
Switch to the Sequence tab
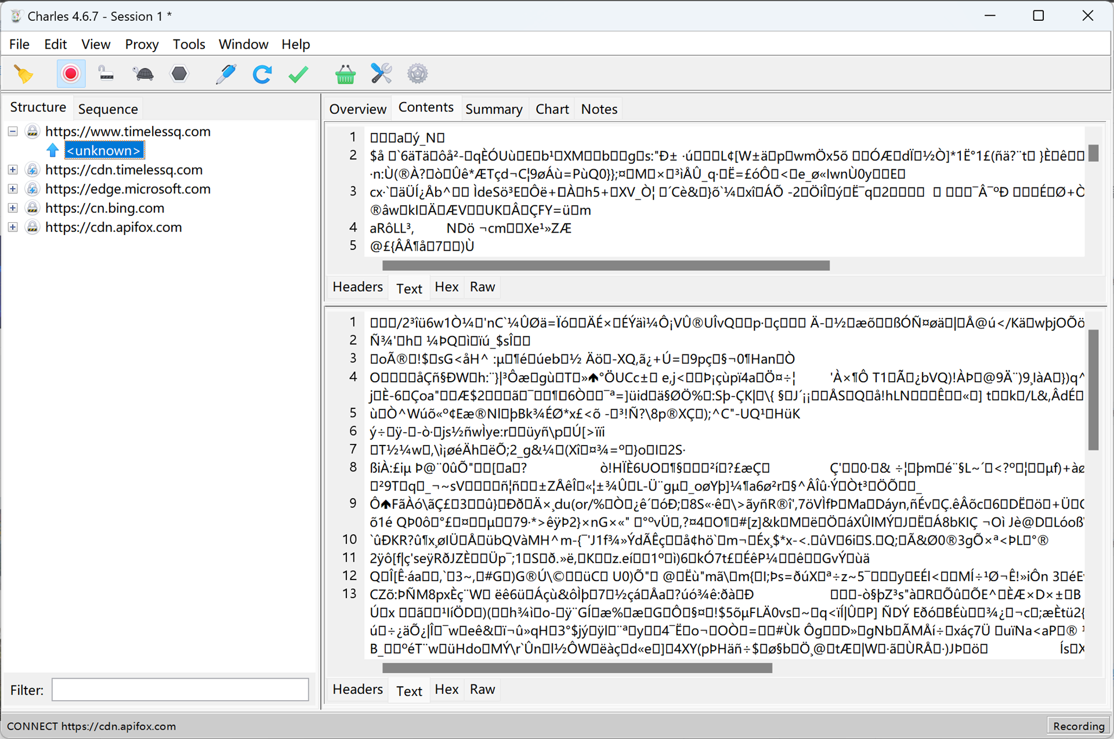pos(108,109)
